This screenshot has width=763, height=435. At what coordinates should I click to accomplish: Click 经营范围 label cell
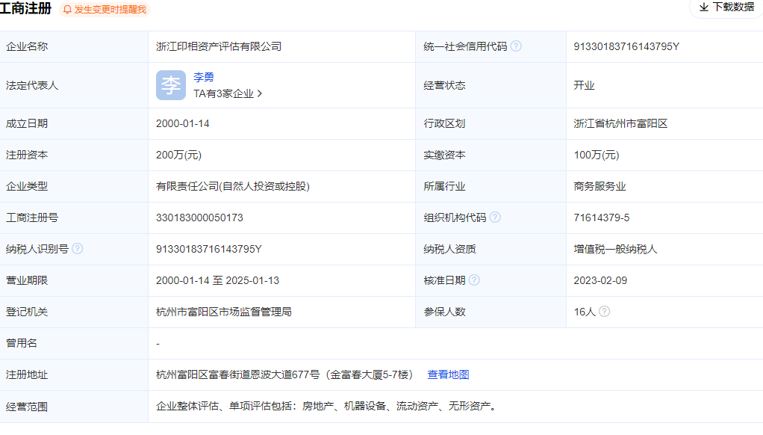point(74,407)
